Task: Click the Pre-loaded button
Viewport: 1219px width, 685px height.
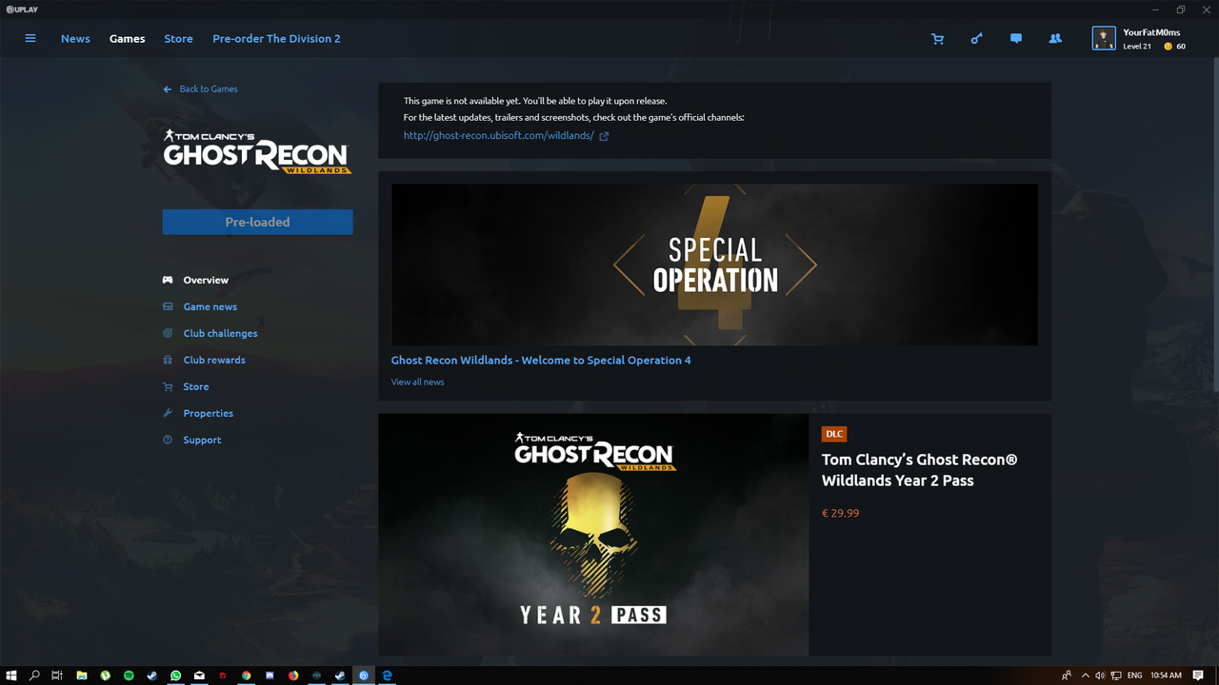Action: point(257,222)
